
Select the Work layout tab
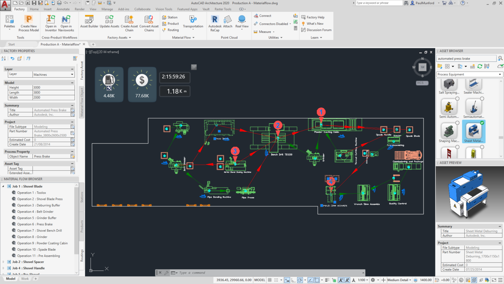coord(25,279)
